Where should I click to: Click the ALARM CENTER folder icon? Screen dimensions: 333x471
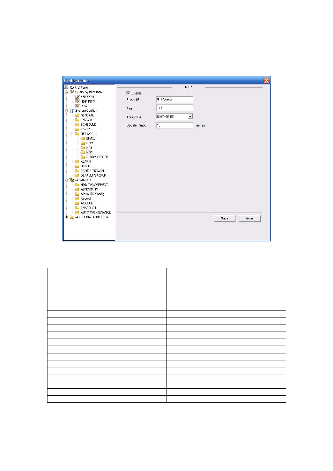pyautogui.click(x=83, y=157)
